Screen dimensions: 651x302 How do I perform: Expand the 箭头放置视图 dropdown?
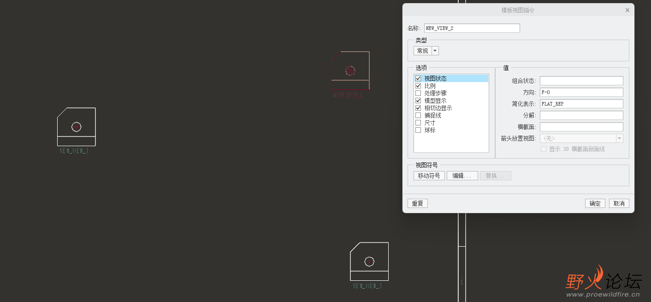[620, 138]
